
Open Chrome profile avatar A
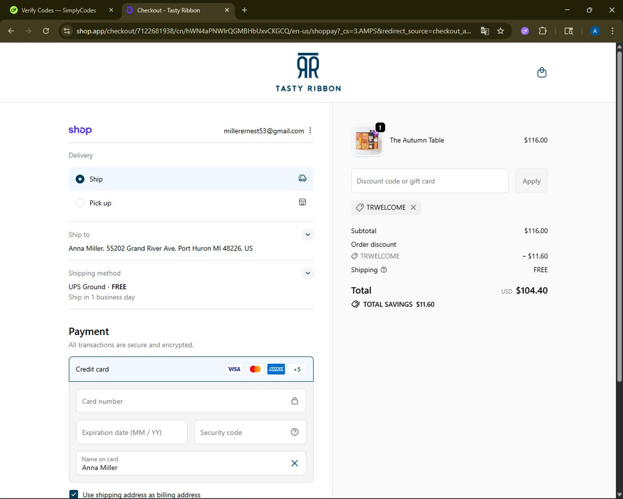[x=595, y=31]
